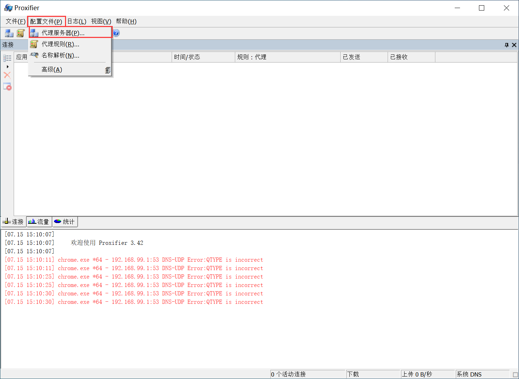The image size is (519, 379).
Task: Switch to the 连接 tab
Action: [x=13, y=222]
